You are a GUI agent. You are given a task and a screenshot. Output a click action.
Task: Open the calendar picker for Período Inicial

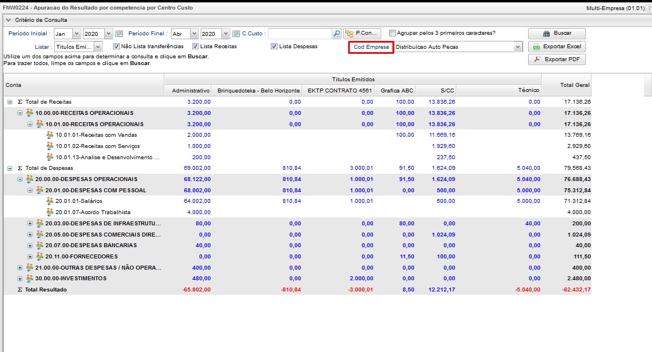(119, 34)
